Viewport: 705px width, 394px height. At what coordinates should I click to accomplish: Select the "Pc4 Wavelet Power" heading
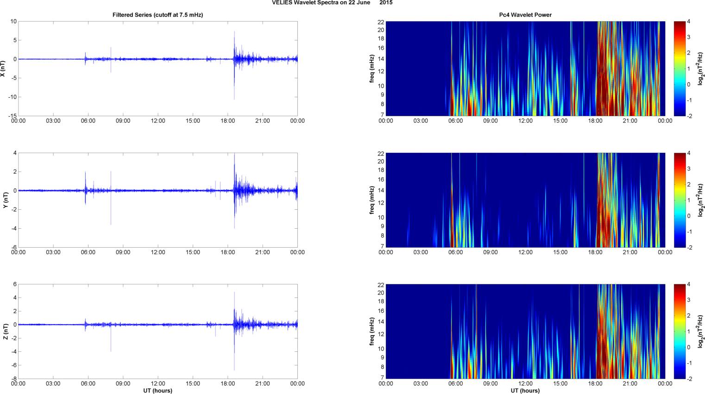[x=525, y=15]
